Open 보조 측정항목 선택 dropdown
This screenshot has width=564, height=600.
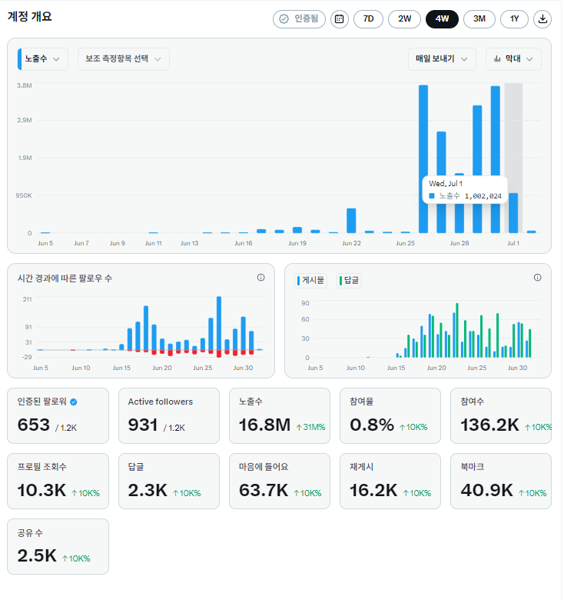tap(124, 59)
